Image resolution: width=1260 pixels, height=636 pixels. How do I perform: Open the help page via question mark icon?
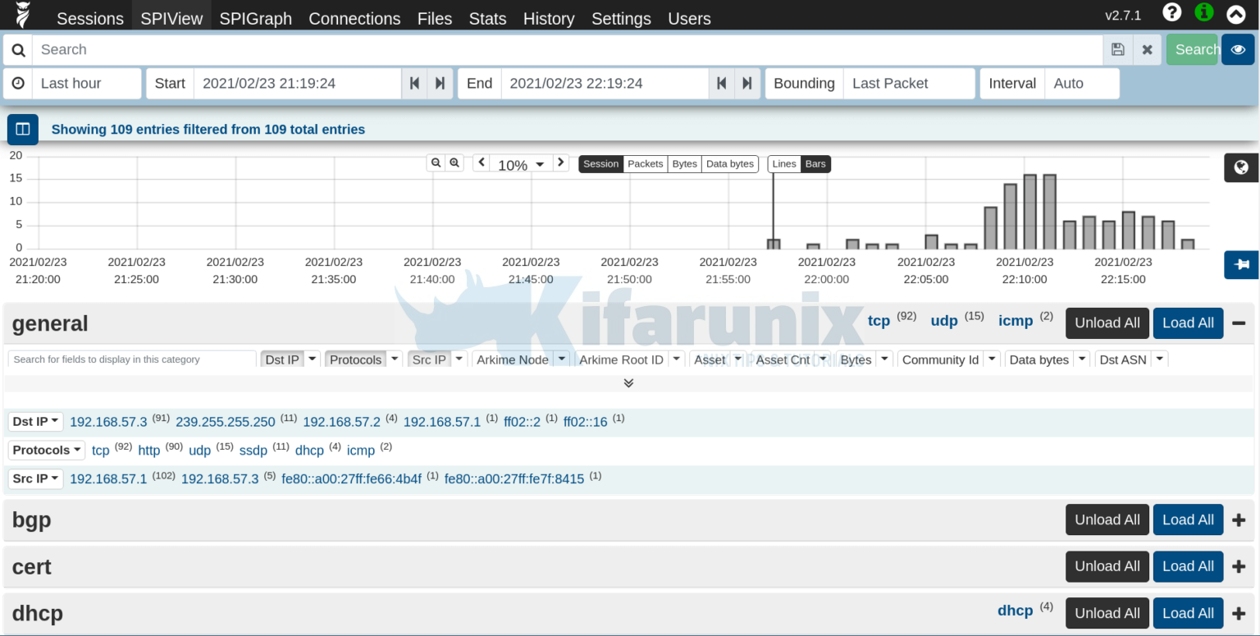click(x=1171, y=12)
